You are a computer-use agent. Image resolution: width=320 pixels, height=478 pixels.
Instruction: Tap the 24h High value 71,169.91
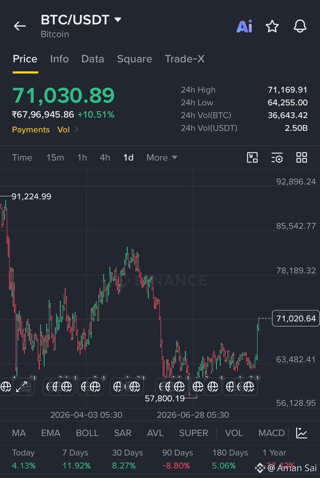pyautogui.click(x=288, y=90)
